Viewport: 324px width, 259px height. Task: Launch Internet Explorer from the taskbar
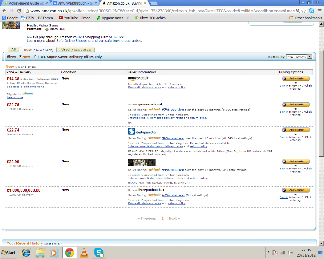[26, 253]
